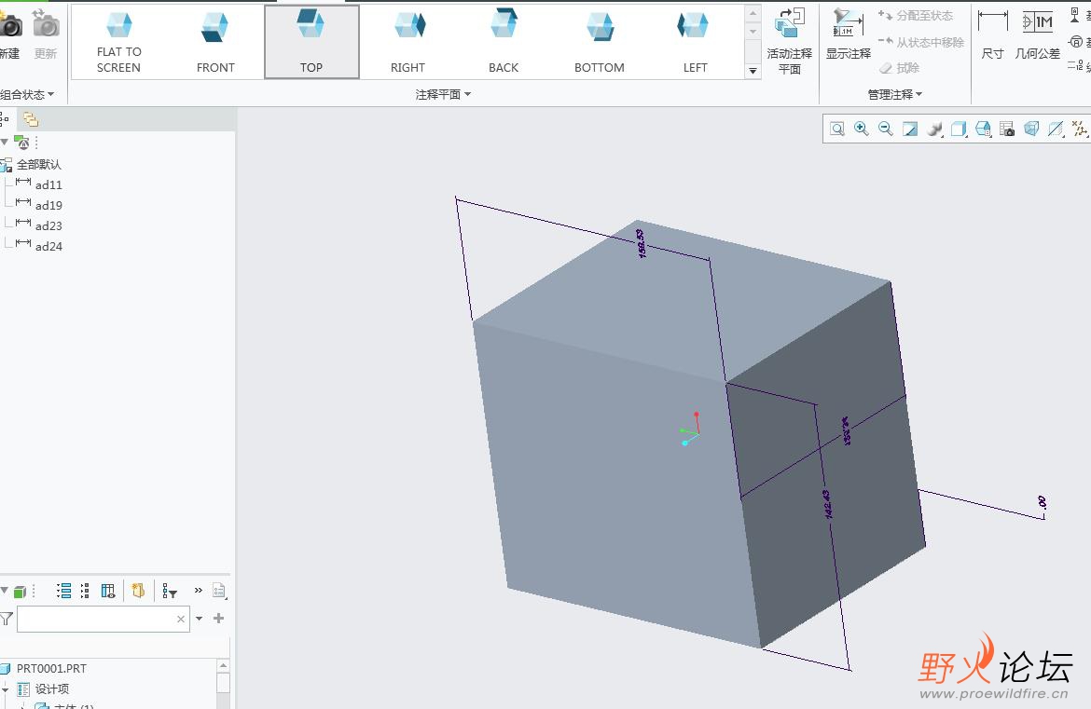Select the ad19 annotation in the tree

[48, 205]
